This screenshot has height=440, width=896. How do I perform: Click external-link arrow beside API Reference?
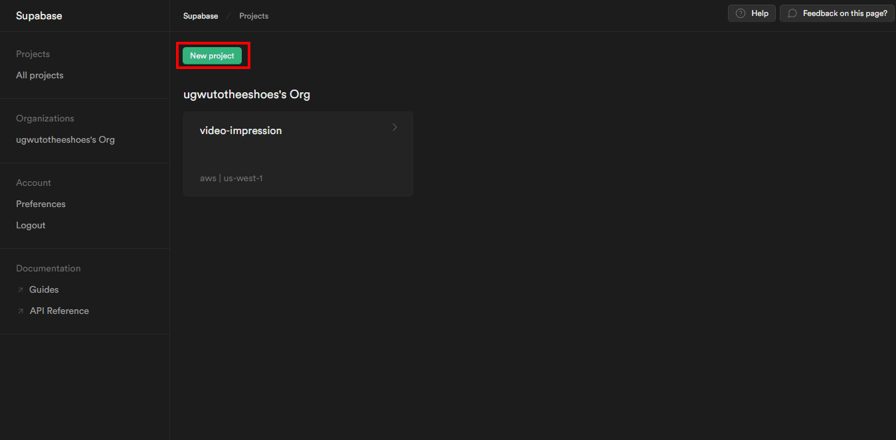point(21,311)
